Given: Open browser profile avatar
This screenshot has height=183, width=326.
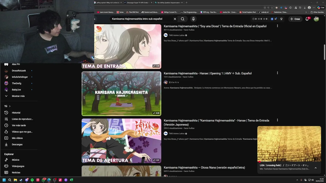Looking at the screenshot, I should coord(309,8).
